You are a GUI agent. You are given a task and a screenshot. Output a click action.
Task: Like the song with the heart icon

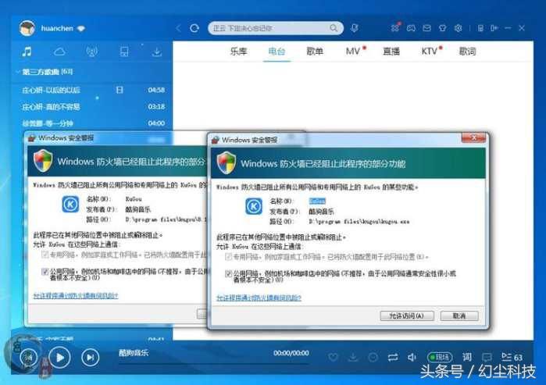[x=334, y=357]
